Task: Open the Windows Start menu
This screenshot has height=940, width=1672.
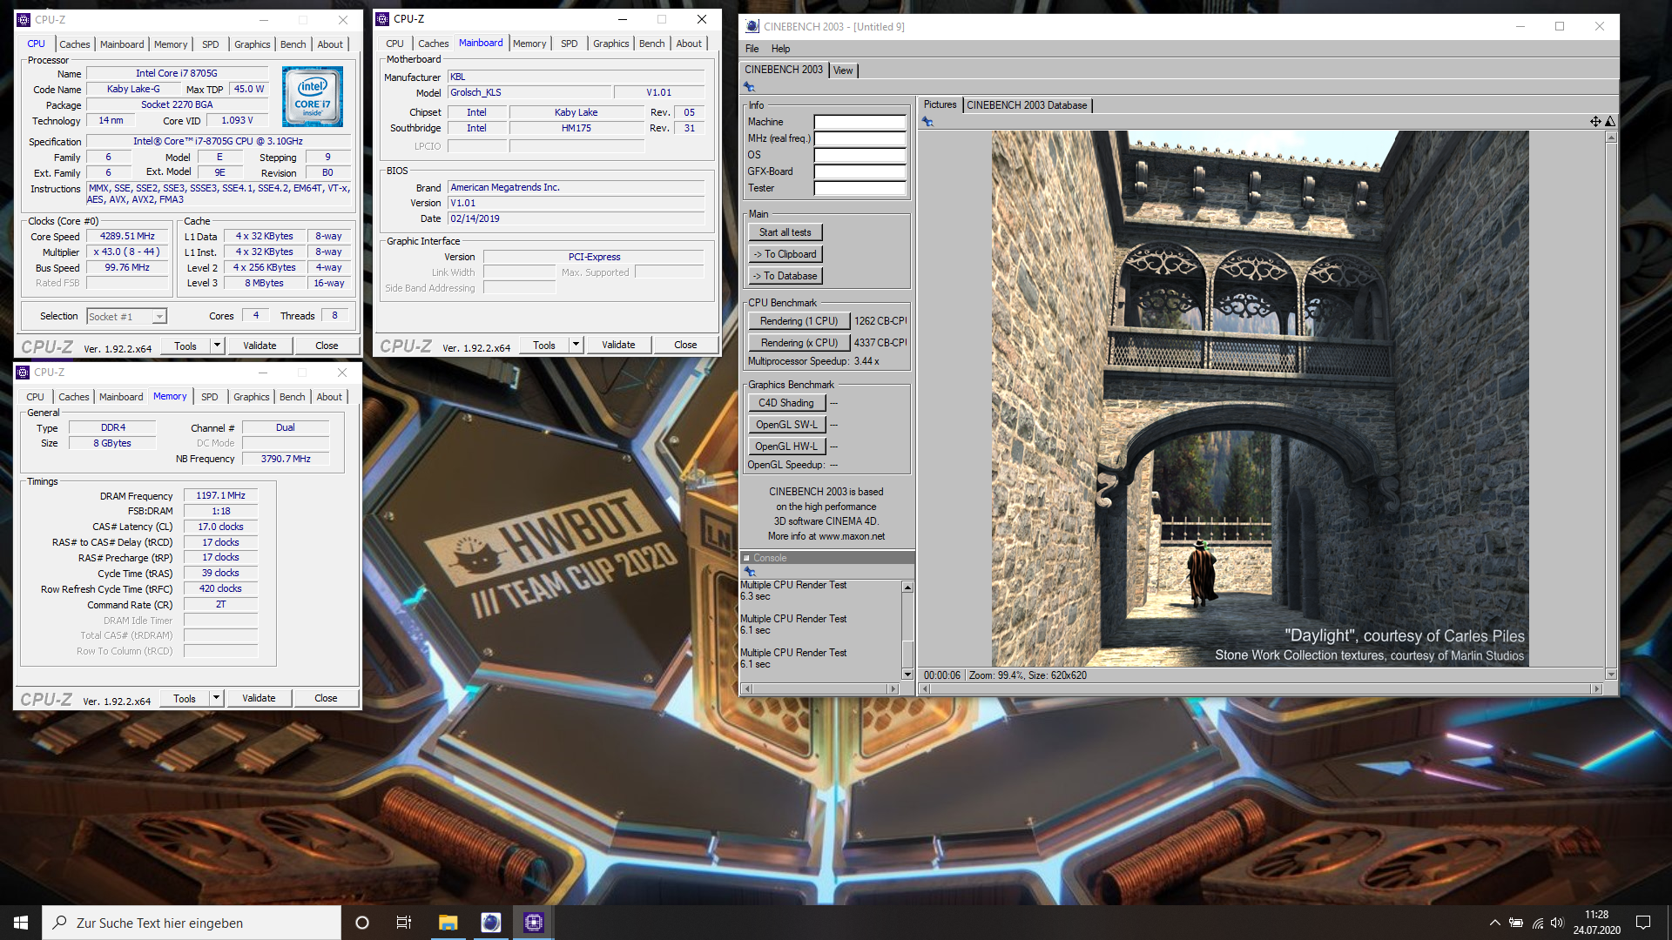Action: click(x=21, y=923)
